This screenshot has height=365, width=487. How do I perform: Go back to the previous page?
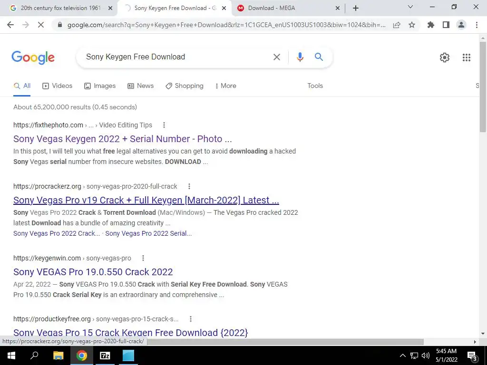(x=10, y=25)
